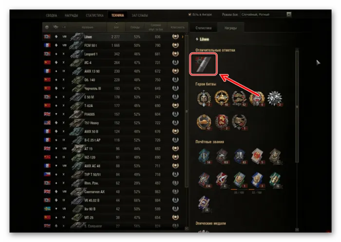Image resolution: width=341 pixels, height=242 pixels.
Task: Open the Режим боя dropdown
Action: 265,15
